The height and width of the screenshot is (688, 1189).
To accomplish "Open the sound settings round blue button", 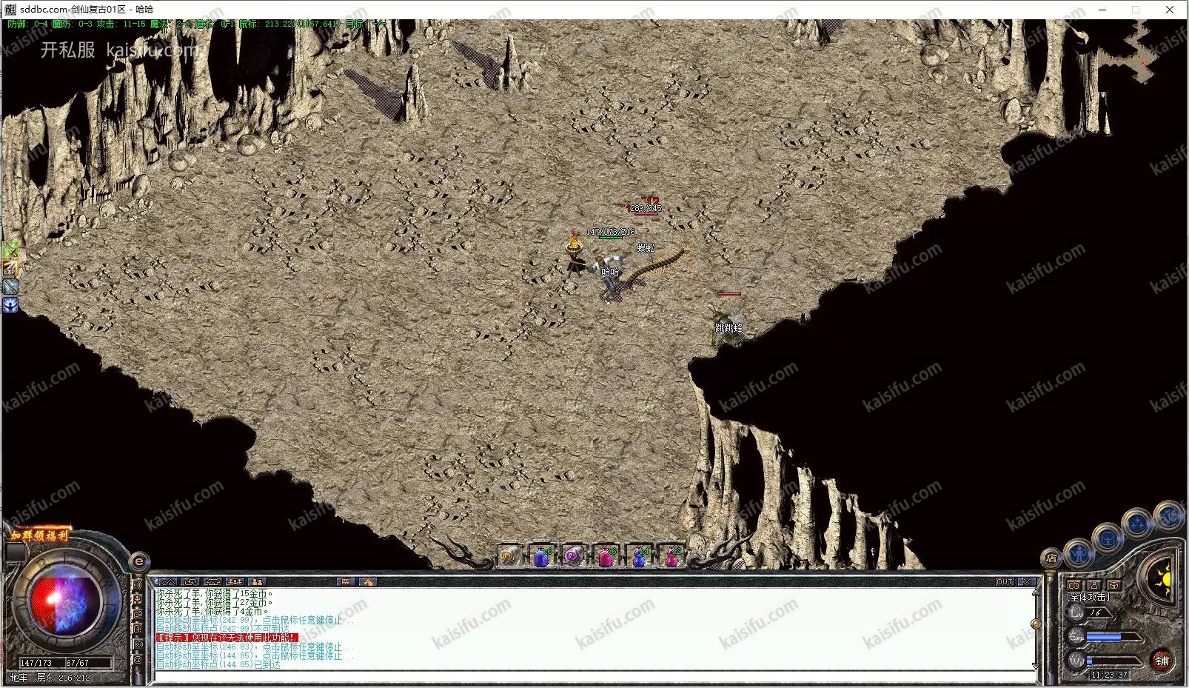I will tap(1170, 515).
